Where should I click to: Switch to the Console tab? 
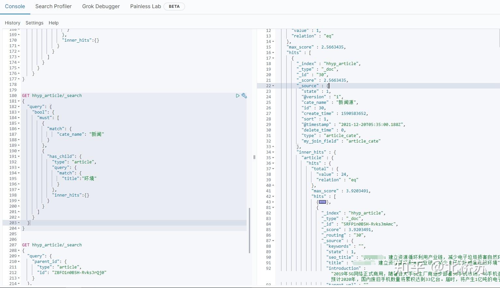15,7
